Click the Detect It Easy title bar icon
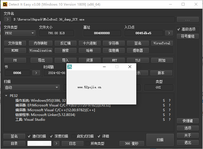This screenshot has width=203, height=149. (5, 4)
